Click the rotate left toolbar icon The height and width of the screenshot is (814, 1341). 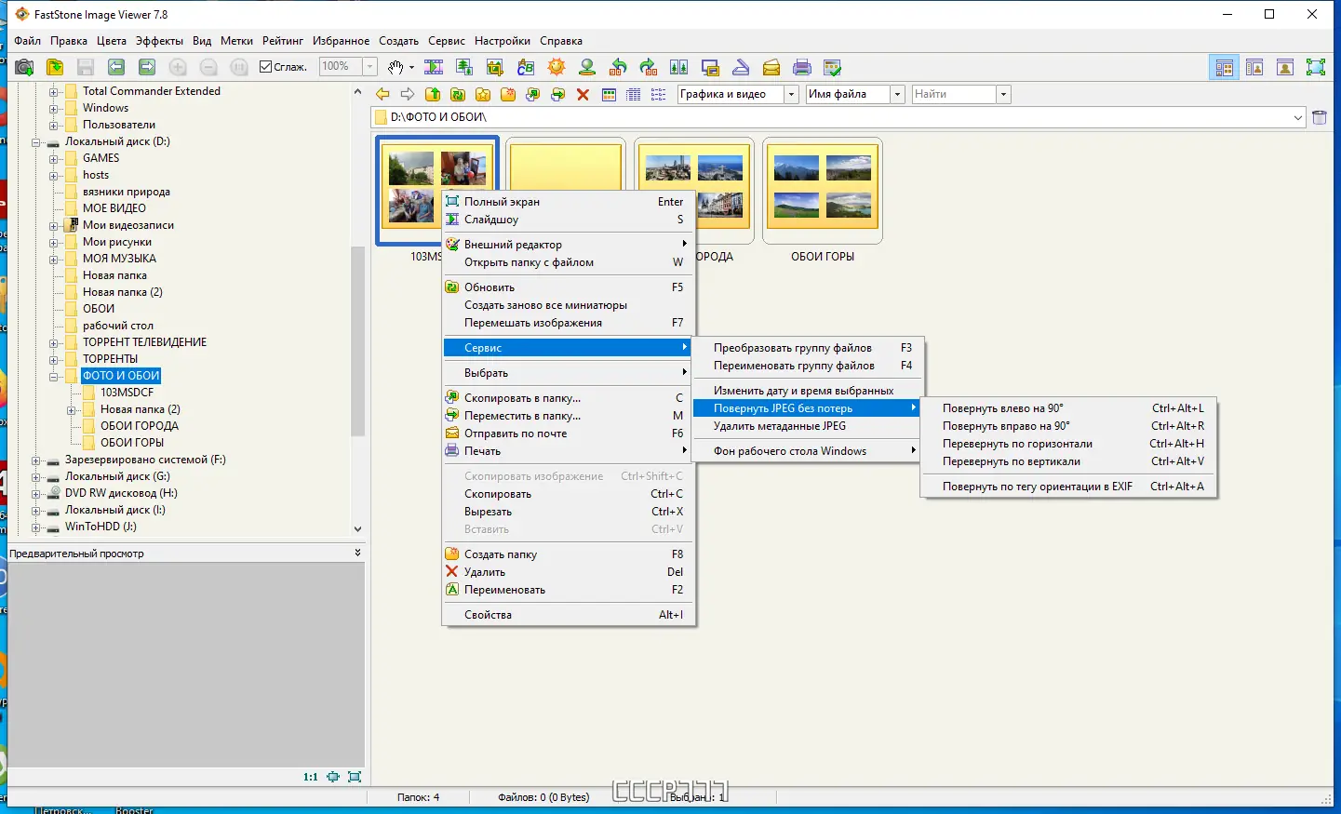pos(618,67)
